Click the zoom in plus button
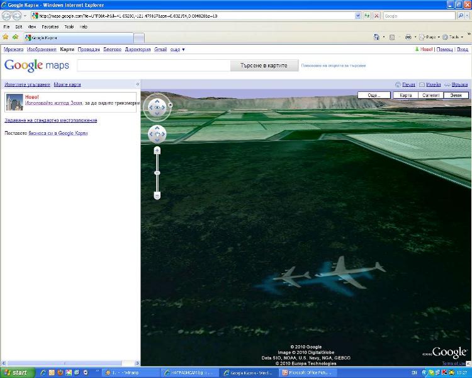 [157, 151]
